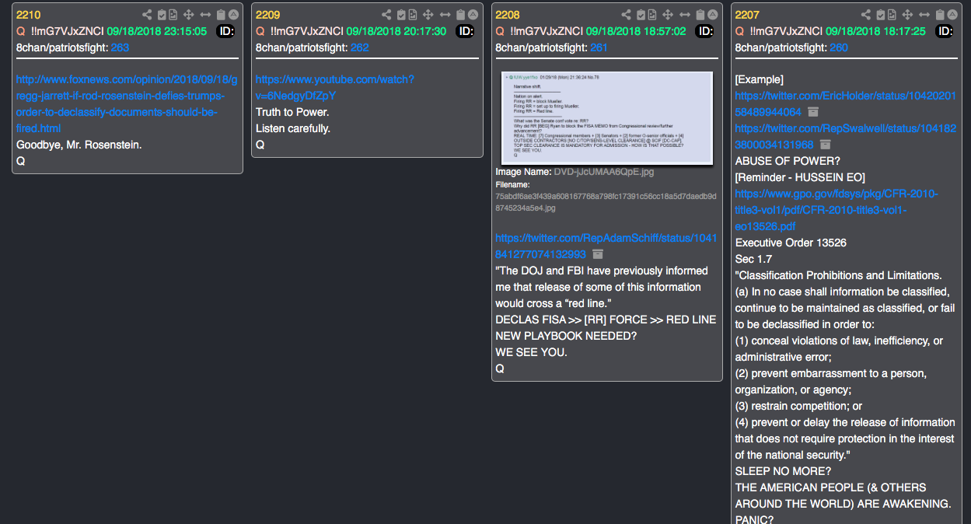Click image name DVD-jJcUMAA6QpE.jpg
Screen dimensions: 971x524
click(x=604, y=171)
